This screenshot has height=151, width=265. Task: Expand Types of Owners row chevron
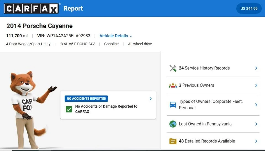click(x=256, y=105)
